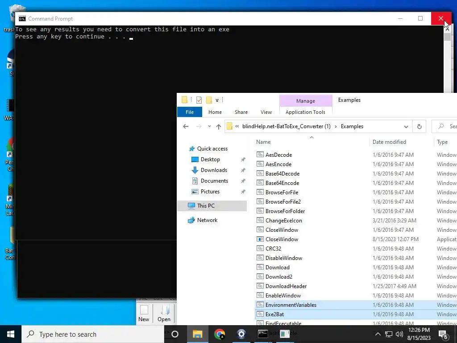The image size is (457, 343).
Task: Click the New button in background window
Action: coord(144,313)
